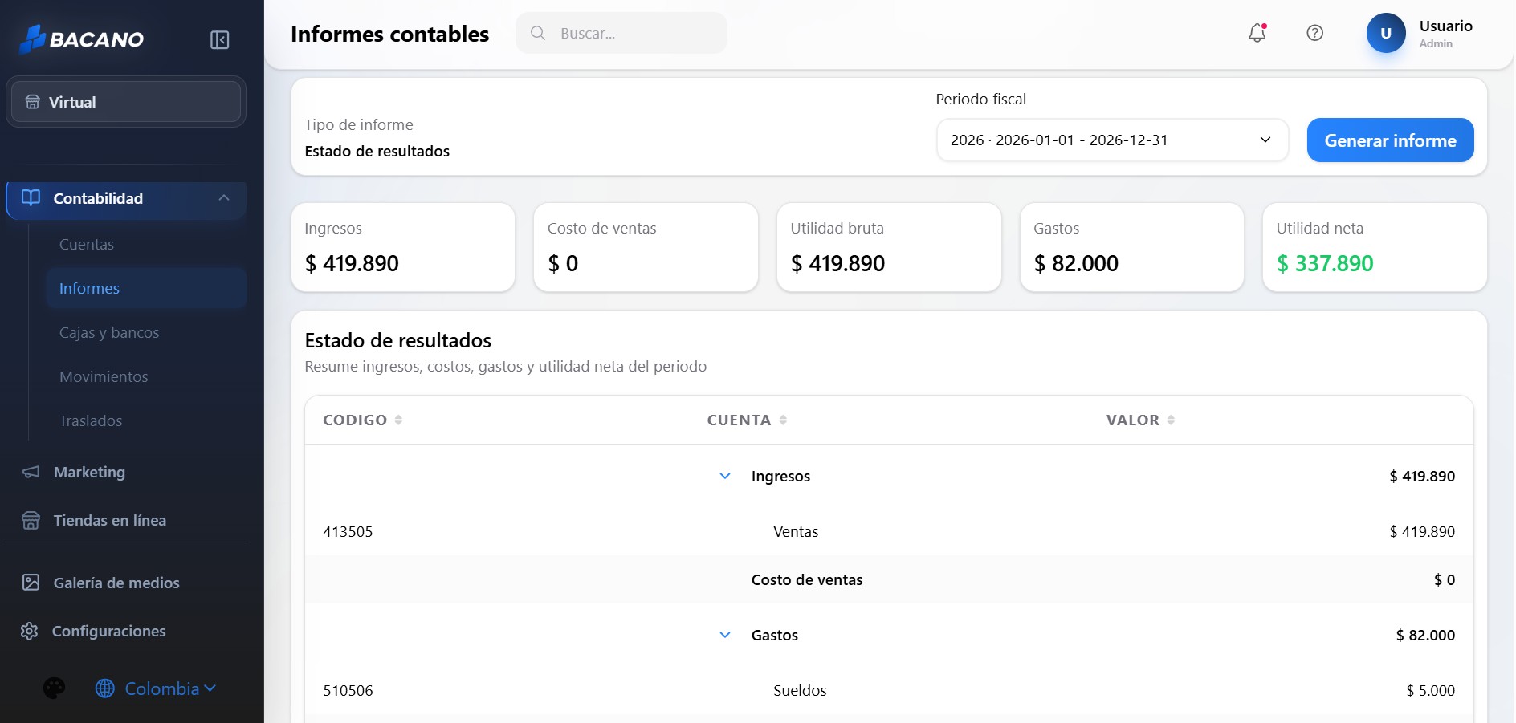The width and height of the screenshot is (1516, 723).
Task: Click the user avatar U
Action: pos(1386,33)
